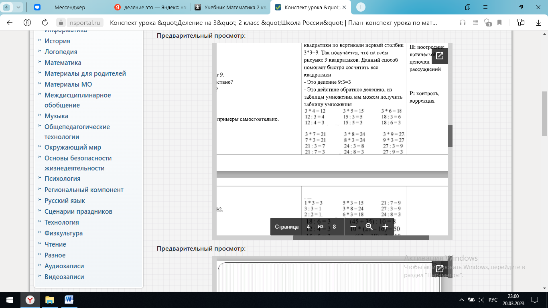The width and height of the screenshot is (548, 308).
Task: Click the Окружающий мир sidebar link
Action: click(73, 147)
